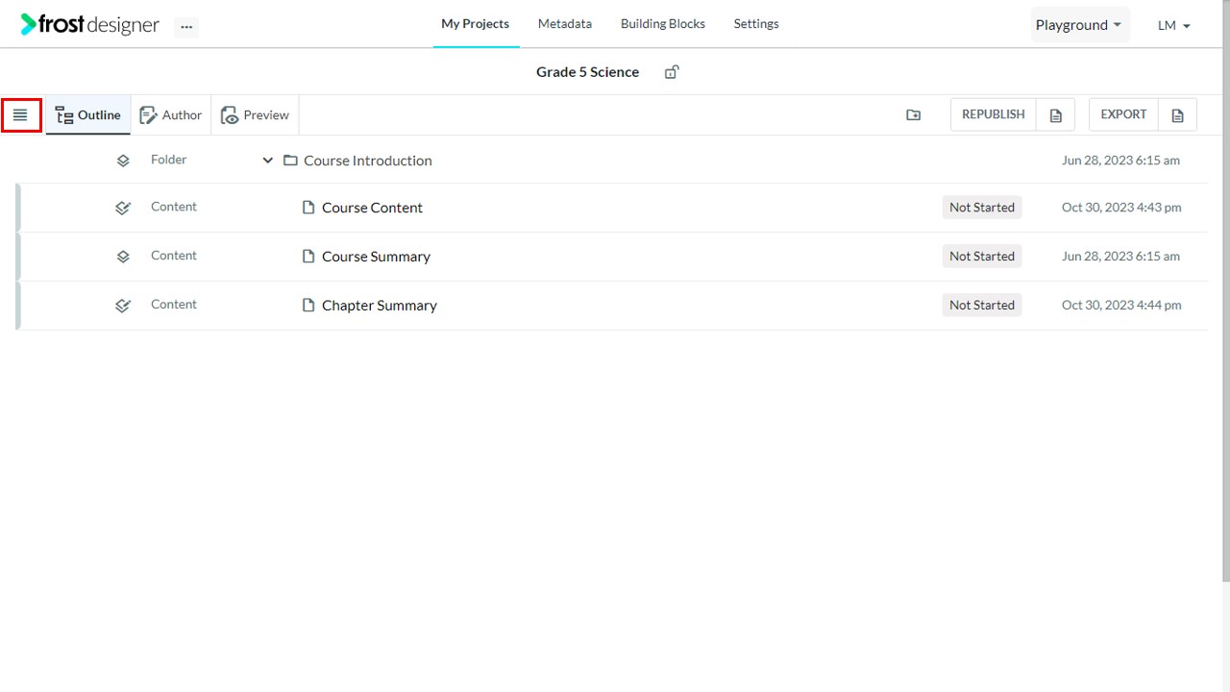The image size is (1230, 692).
Task: Click the folder icon of Course Introduction
Action: (x=290, y=161)
